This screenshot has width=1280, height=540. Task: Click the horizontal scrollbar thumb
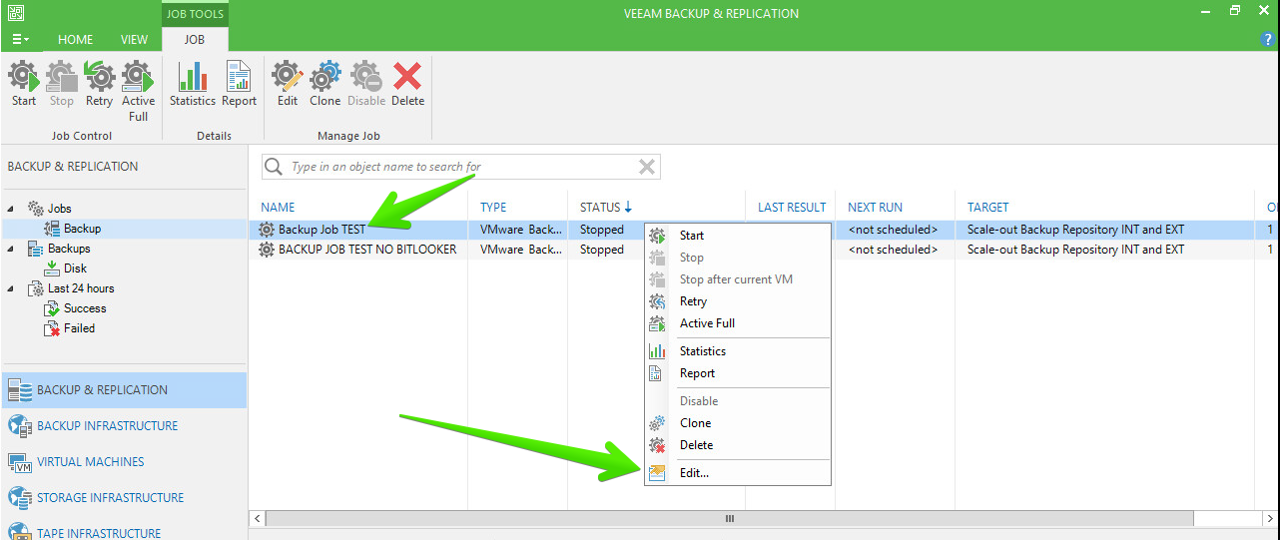tap(730, 519)
